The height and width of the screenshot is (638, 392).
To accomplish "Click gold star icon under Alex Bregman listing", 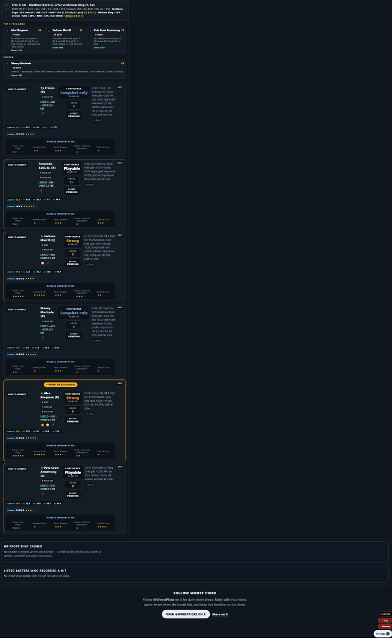I will (42, 425).
